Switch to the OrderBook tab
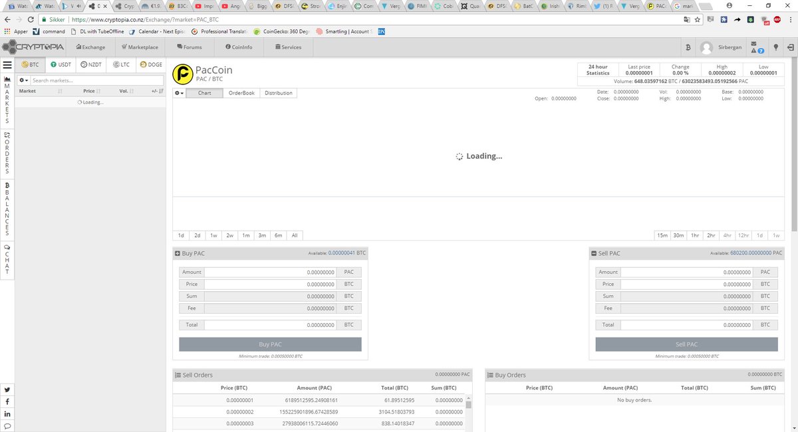 [x=241, y=93]
